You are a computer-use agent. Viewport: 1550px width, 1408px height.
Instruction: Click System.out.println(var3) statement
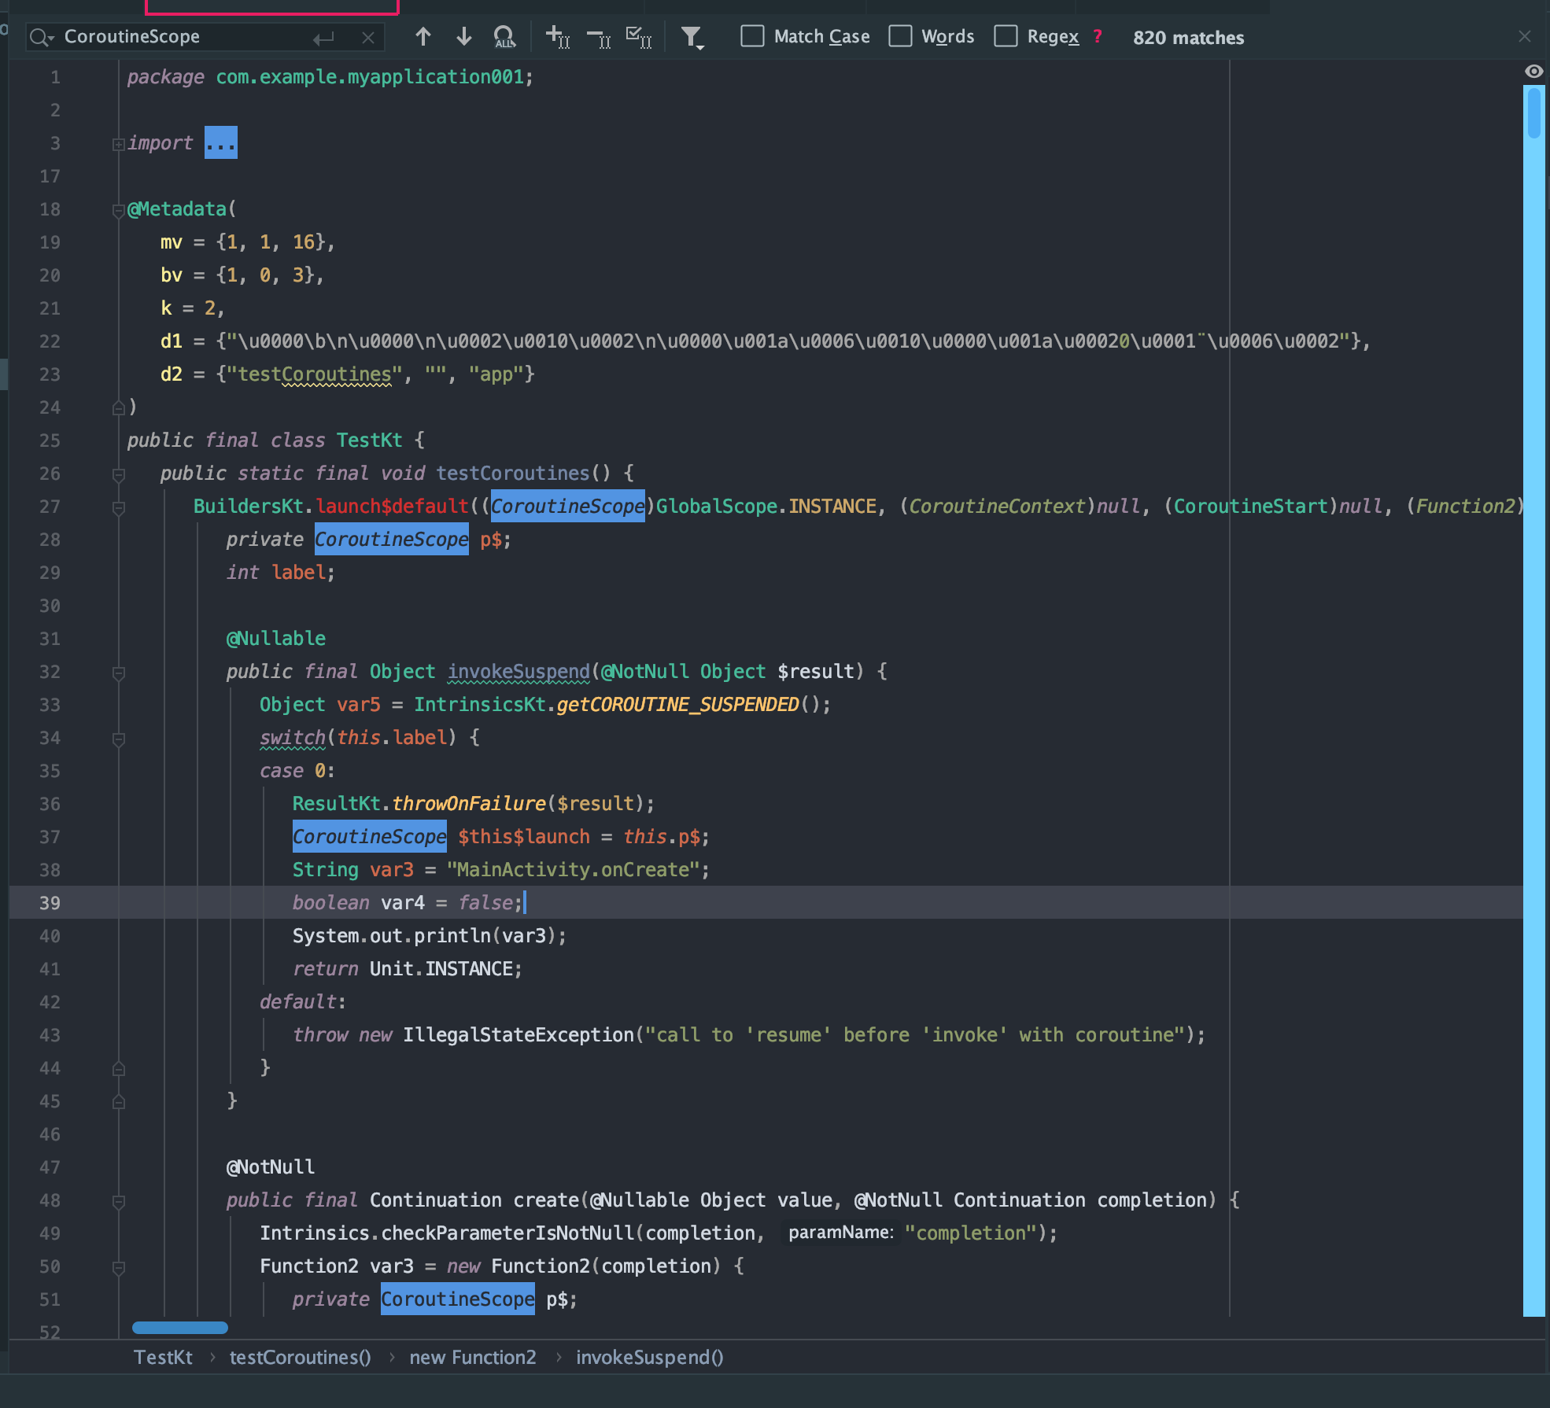(x=430, y=936)
